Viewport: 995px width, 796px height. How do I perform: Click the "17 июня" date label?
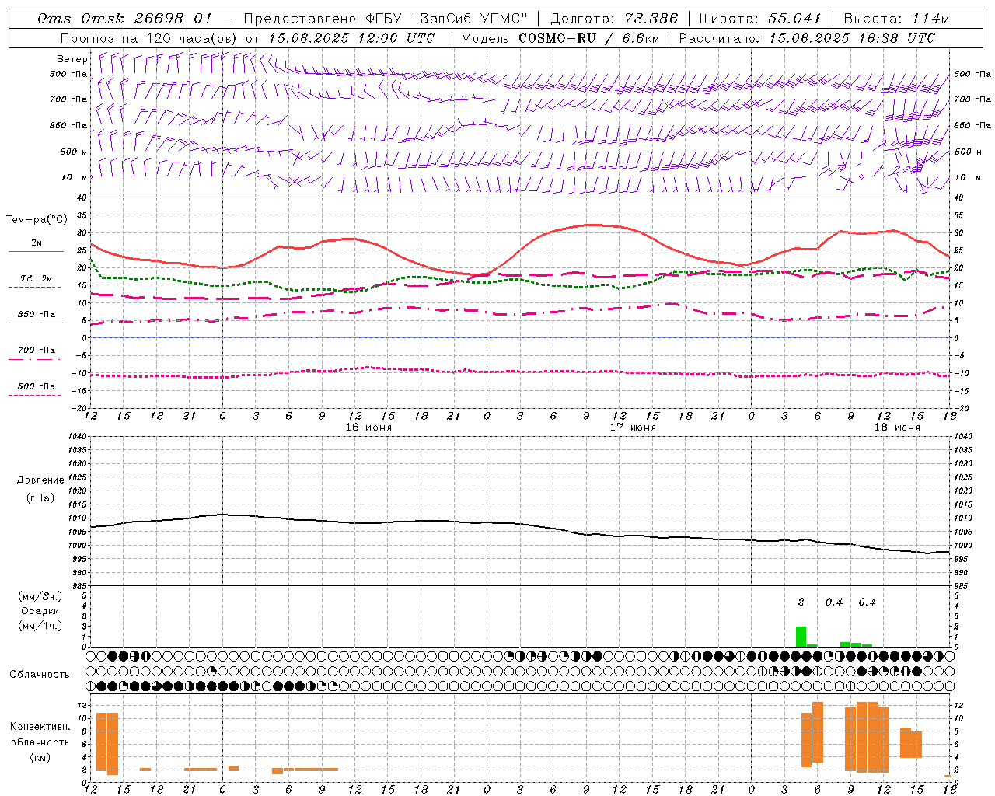point(632,428)
